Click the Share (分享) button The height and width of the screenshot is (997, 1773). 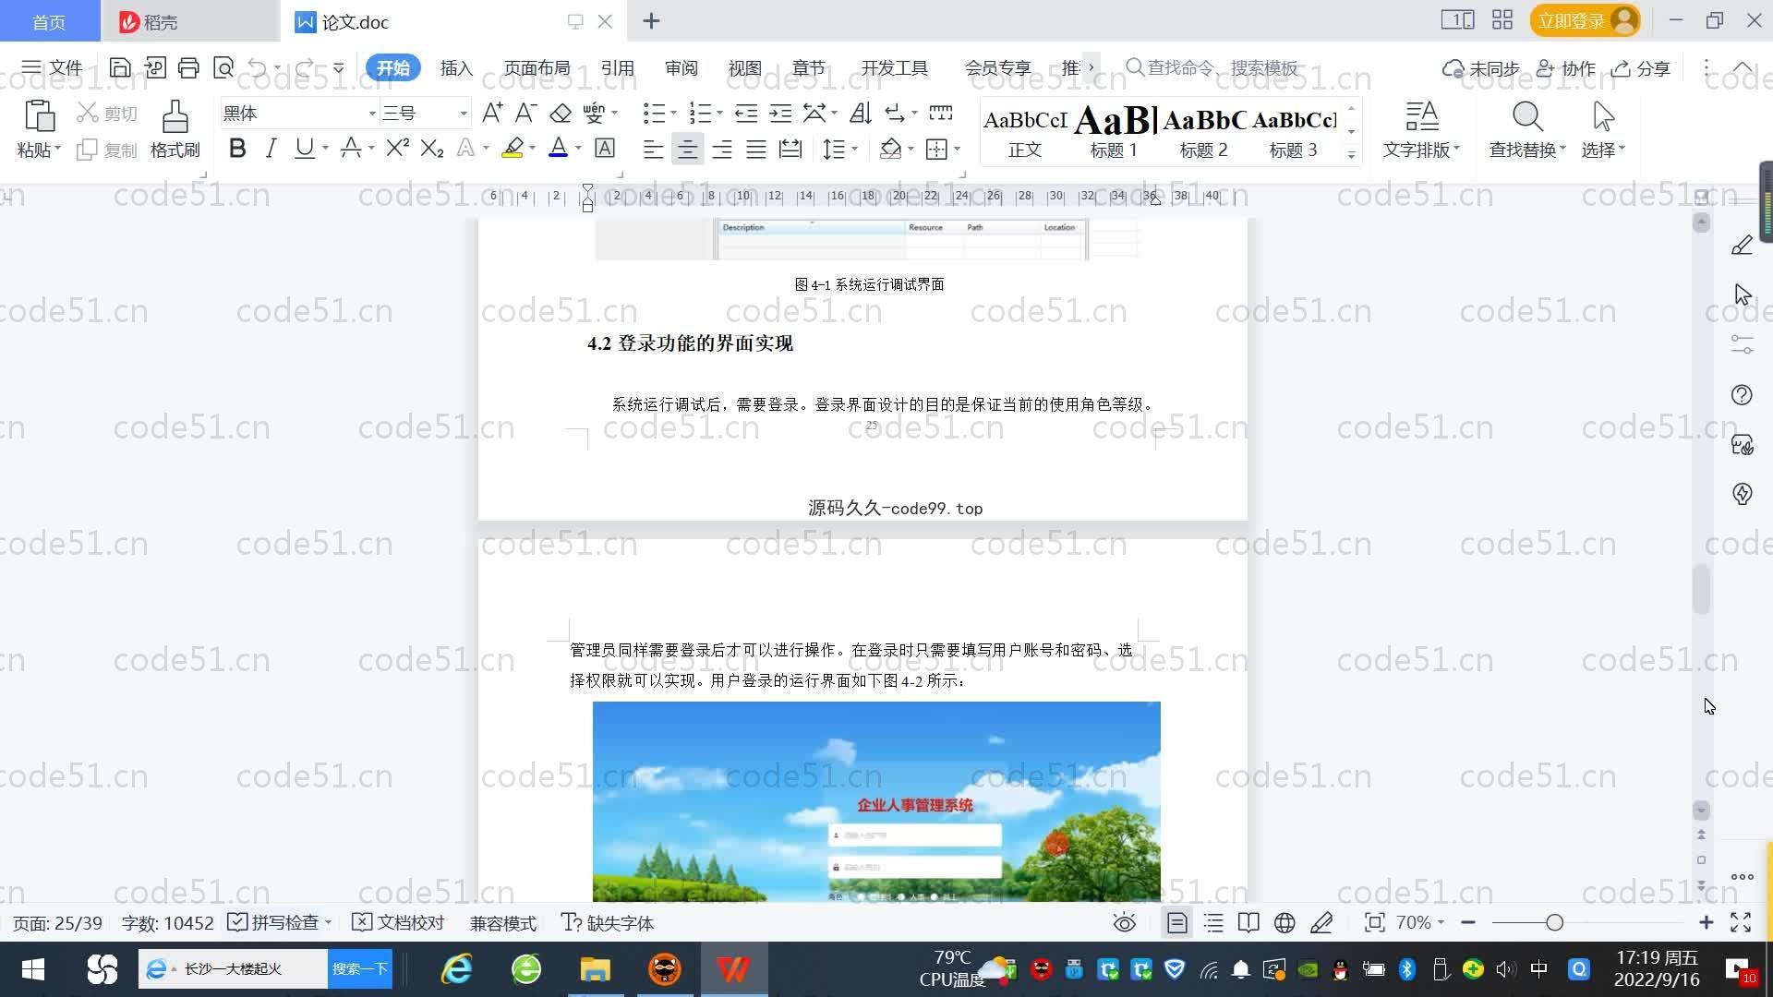1641,68
